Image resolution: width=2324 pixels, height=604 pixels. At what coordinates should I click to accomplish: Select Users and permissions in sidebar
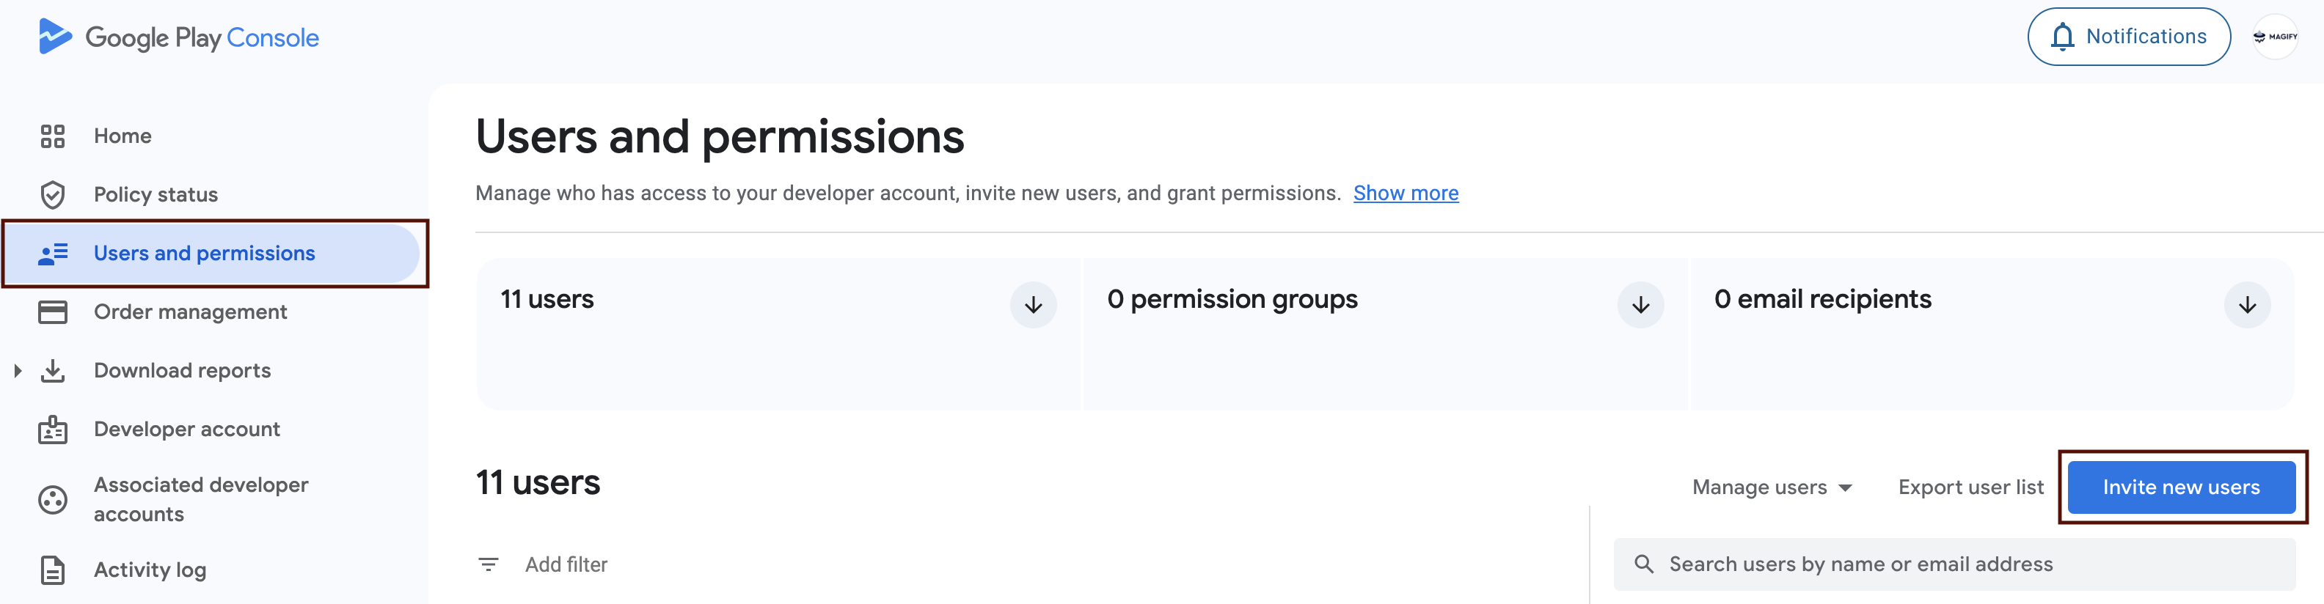205,254
